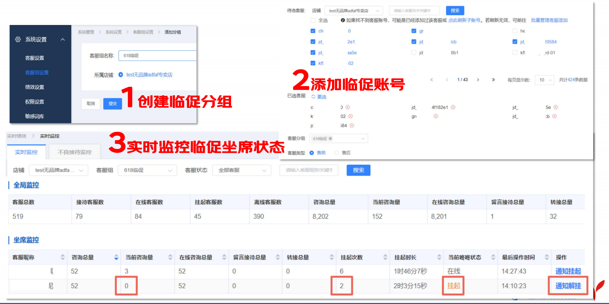Sort the table by 当前咨询量

(x=170, y=257)
